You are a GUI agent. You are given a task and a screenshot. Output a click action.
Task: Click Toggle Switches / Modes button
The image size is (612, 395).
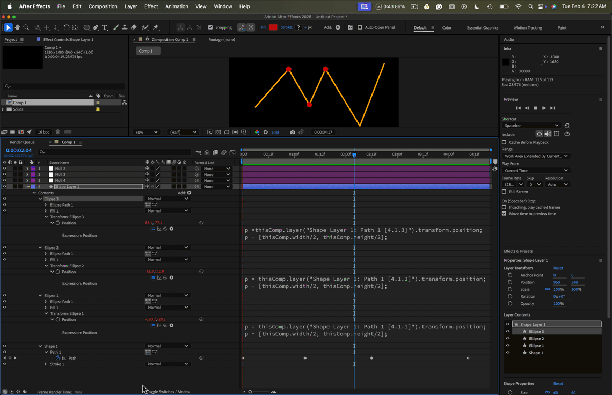(x=167, y=391)
